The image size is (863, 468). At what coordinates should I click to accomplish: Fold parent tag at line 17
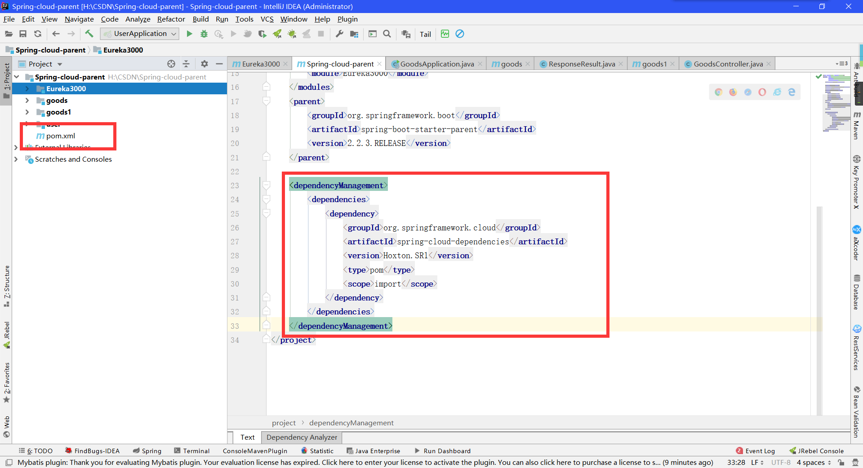click(266, 102)
